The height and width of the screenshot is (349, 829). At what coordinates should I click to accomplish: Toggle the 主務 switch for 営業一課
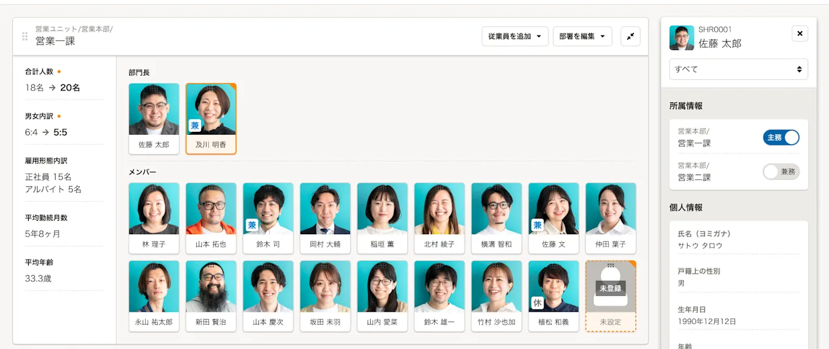(781, 137)
